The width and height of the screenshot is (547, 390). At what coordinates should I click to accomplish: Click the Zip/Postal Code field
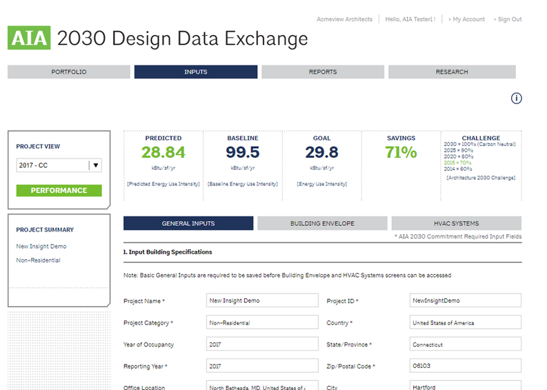pos(466,366)
